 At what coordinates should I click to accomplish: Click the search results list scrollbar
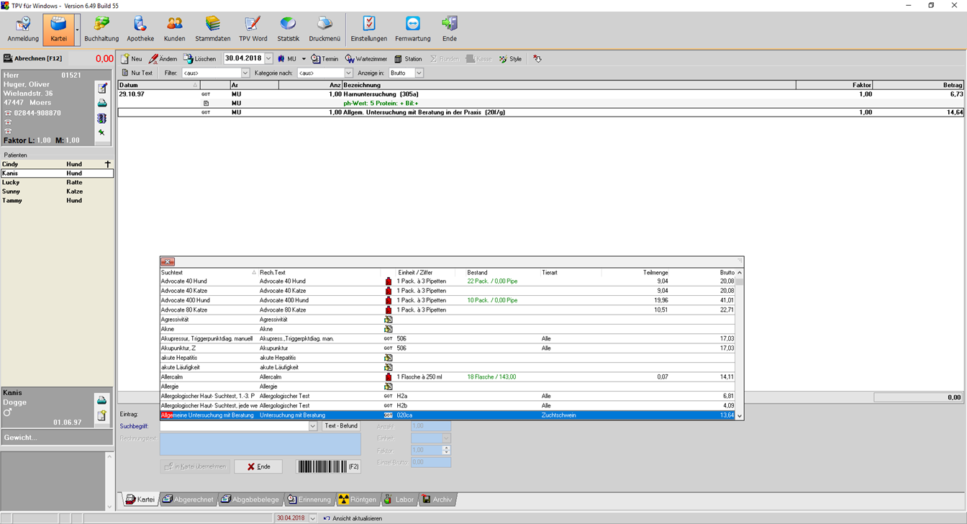pyautogui.click(x=740, y=345)
